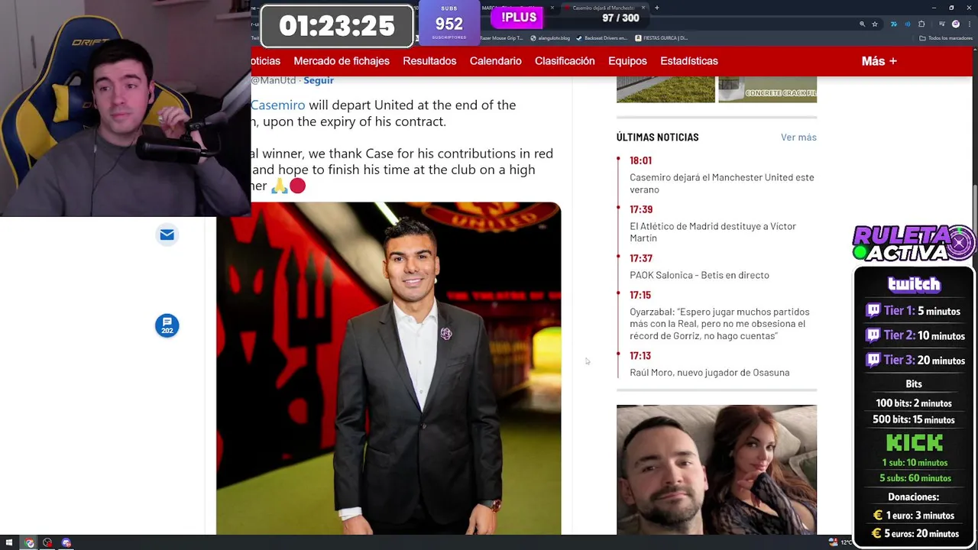This screenshot has width=978, height=550.
Task: Click the Seguir link next to @ManUtd
Action: [319, 80]
